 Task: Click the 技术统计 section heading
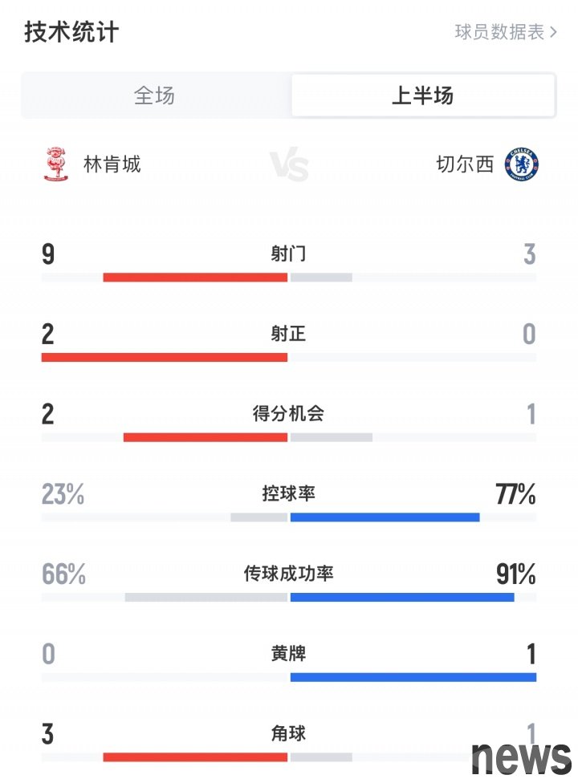tap(71, 32)
